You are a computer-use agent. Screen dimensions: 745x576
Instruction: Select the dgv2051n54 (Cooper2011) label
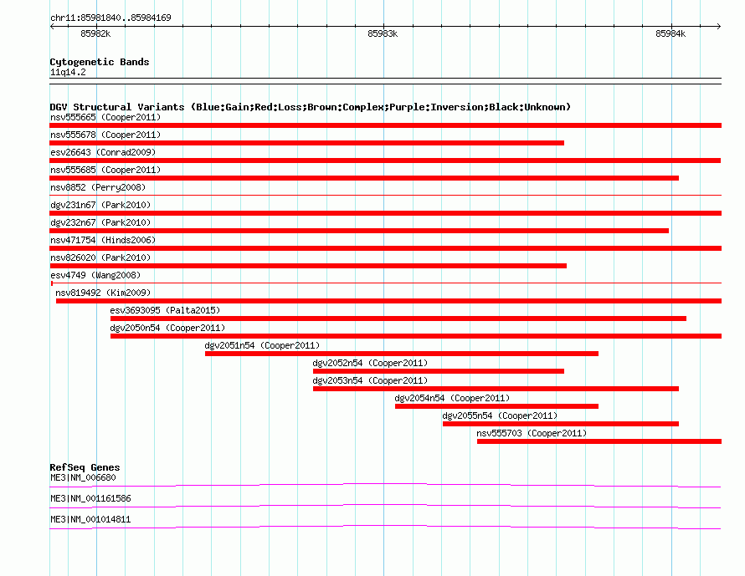(x=262, y=345)
